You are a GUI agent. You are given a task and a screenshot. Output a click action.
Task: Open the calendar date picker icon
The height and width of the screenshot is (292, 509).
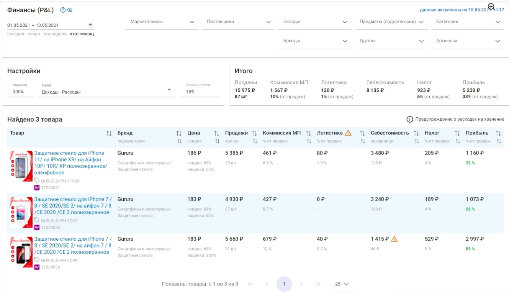point(90,26)
